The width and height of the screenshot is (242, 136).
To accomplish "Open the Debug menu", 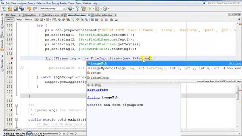I will click(x=55, y=3).
